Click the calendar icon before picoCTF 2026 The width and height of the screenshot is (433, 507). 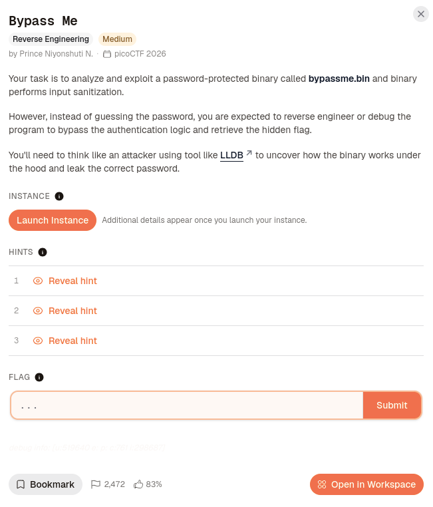pos(106,54)
